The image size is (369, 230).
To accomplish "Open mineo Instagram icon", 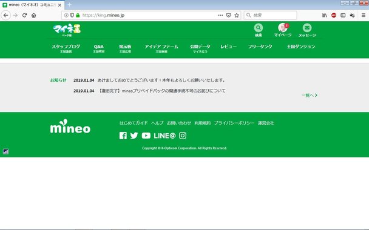I will [183, 136].
